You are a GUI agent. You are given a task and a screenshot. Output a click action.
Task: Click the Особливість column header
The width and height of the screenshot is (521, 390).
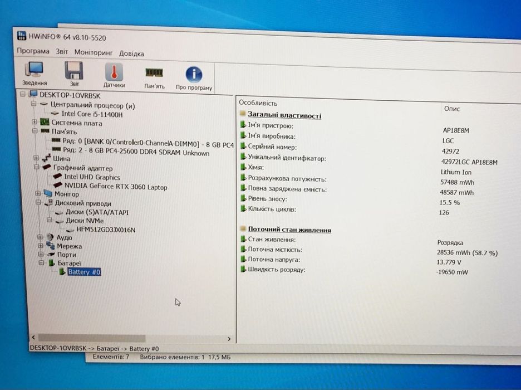258,103
